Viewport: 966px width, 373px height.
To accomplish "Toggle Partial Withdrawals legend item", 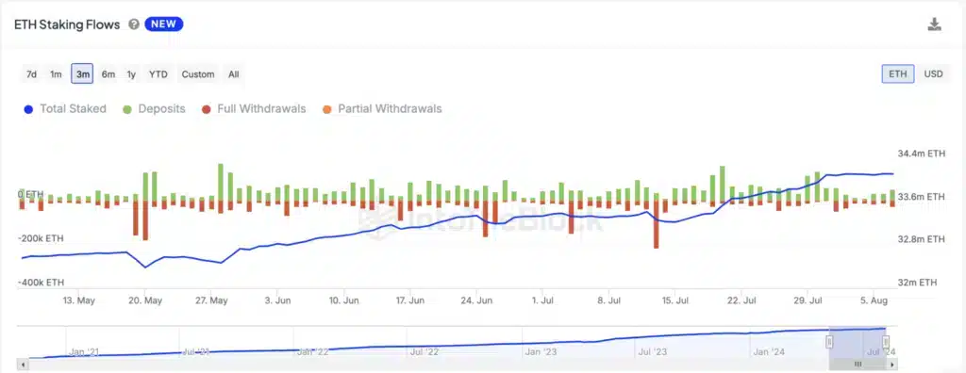I will pyautogui.click(x=382, y=109).
